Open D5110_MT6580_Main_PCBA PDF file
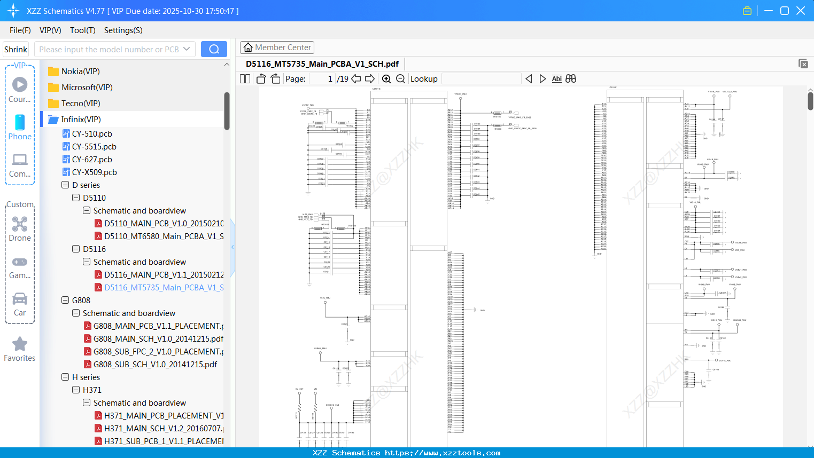 coord(159,236)
